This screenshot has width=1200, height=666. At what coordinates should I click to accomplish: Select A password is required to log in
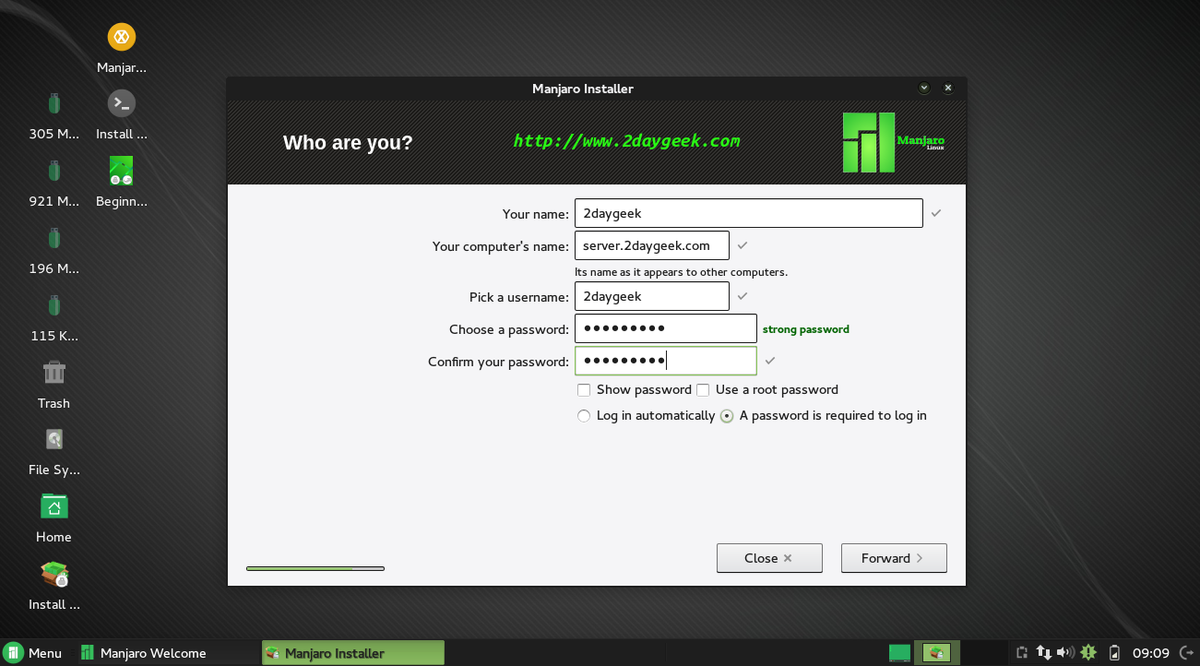(727, 416)
